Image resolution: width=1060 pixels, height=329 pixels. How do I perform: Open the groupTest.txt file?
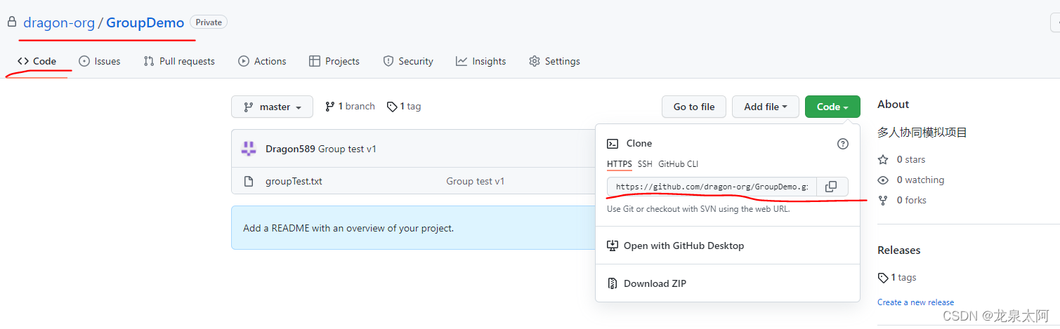(294, 181)
